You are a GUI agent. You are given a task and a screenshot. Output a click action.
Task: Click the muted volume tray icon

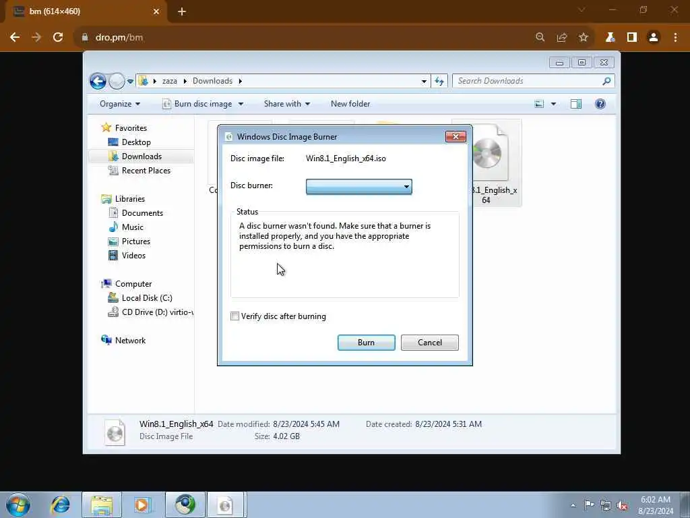coord(622,505)
